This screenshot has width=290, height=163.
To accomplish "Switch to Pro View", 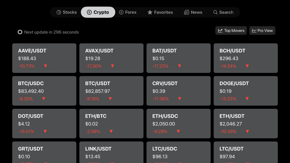I will (262, 31).
